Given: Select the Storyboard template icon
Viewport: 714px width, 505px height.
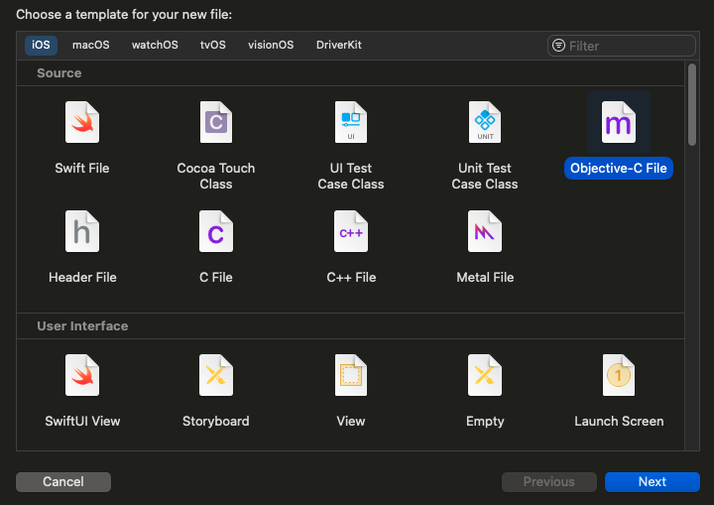Looking at the screenshot, I should 216,375.
